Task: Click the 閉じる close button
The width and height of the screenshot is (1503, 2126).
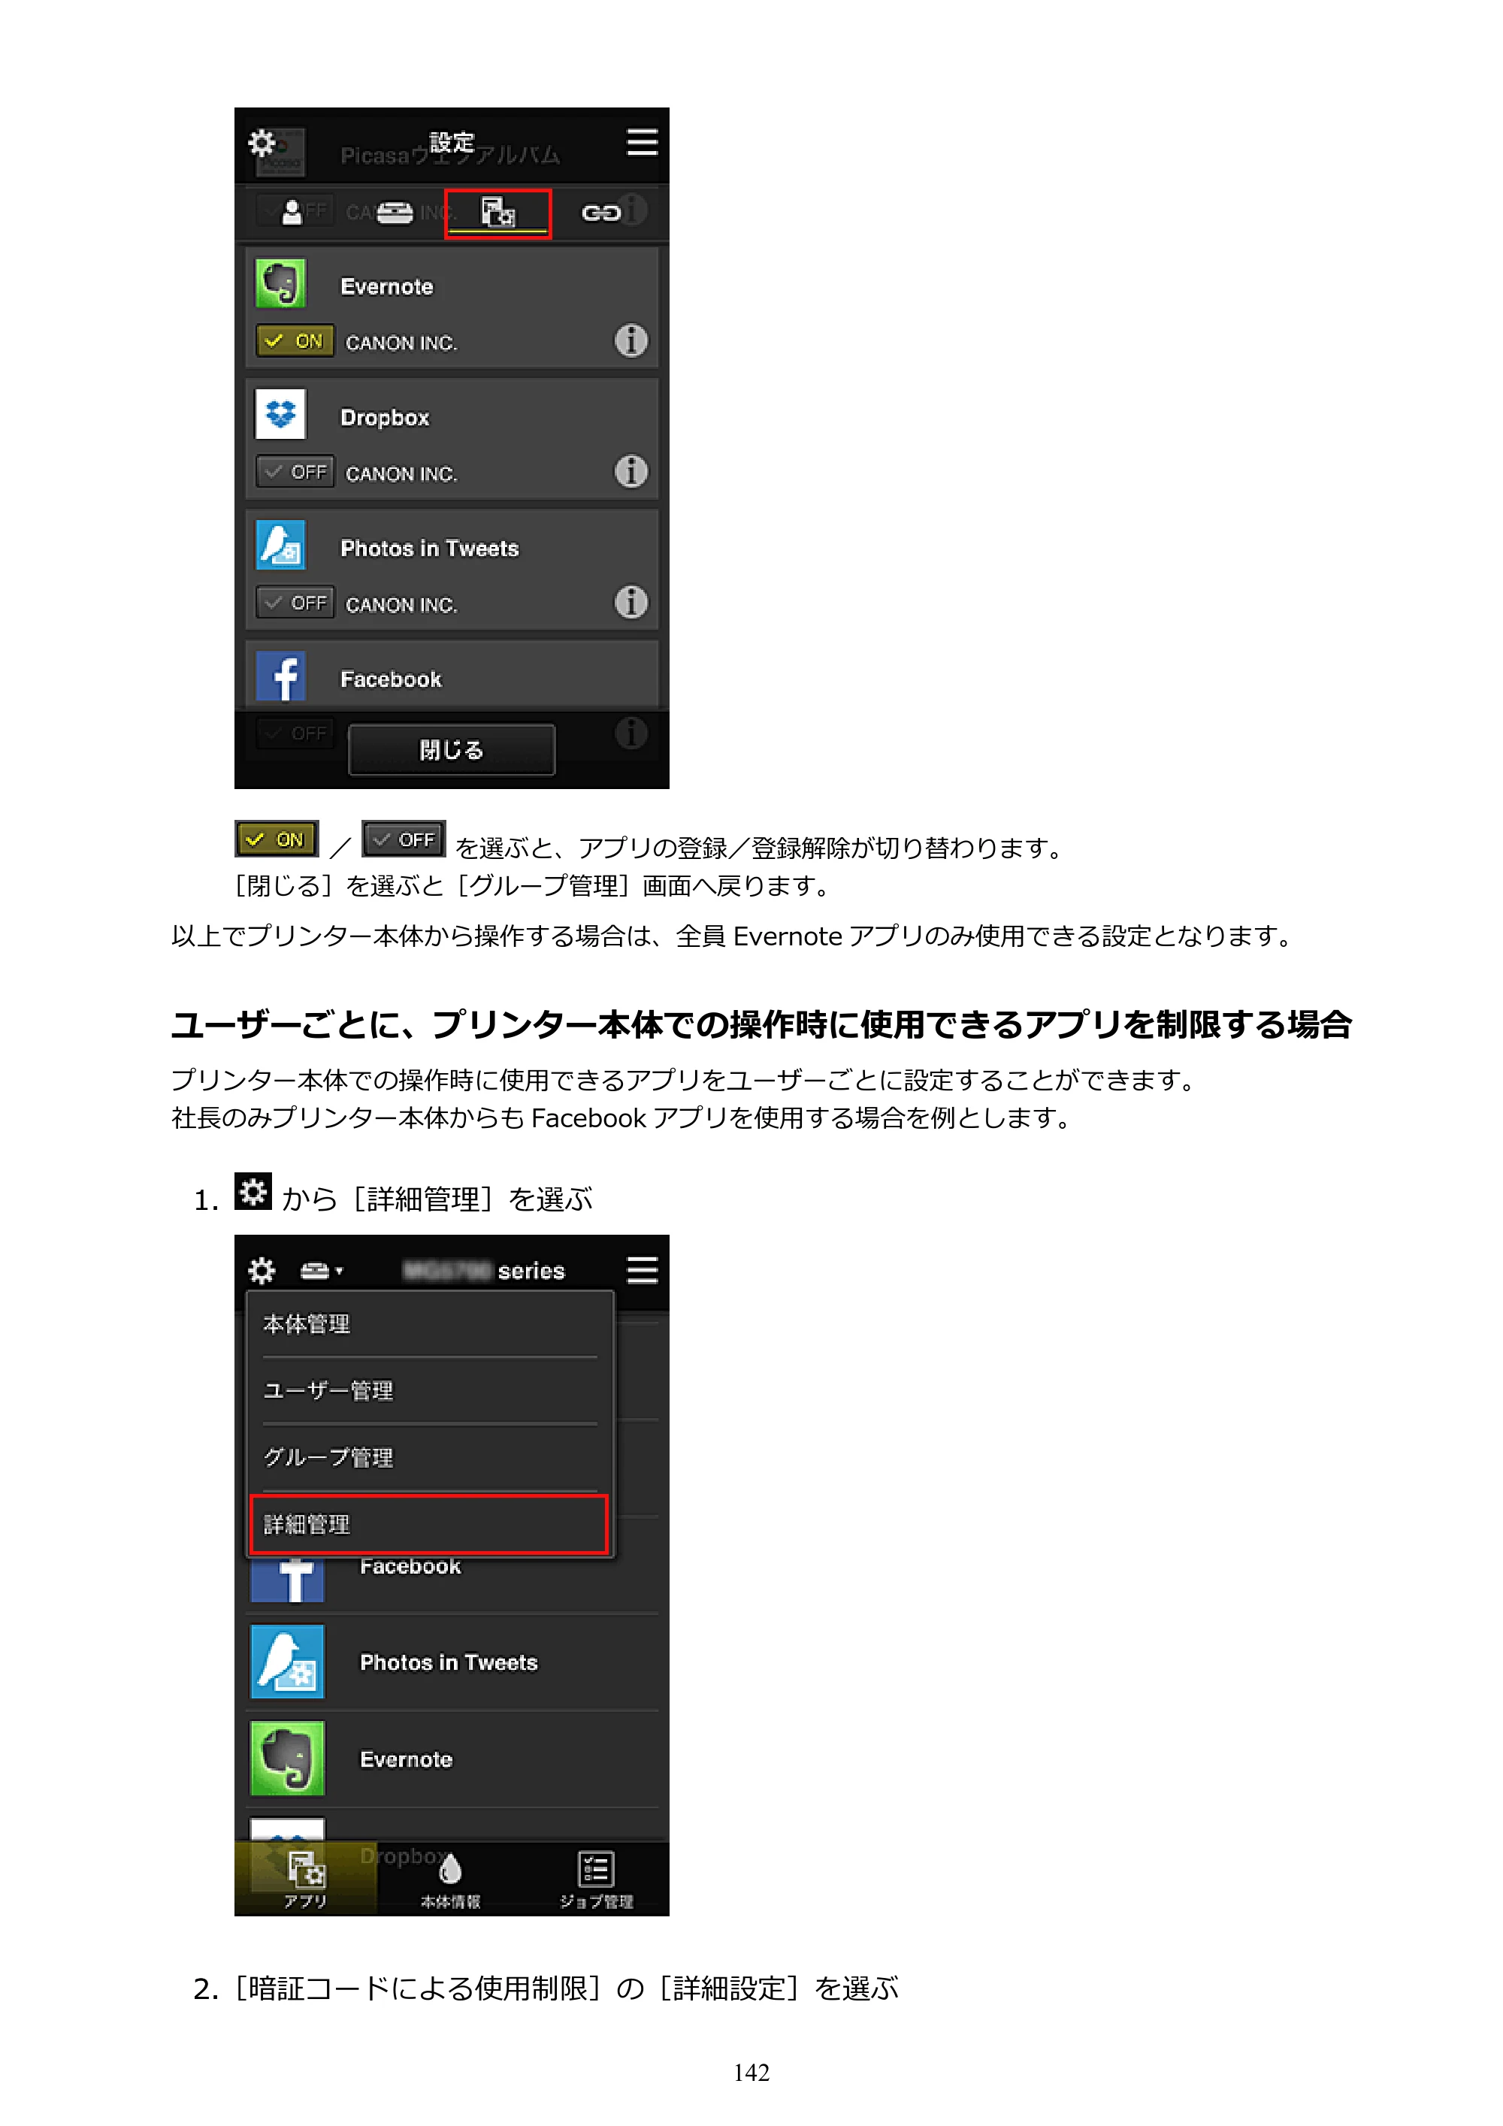Action: (452, 749)
